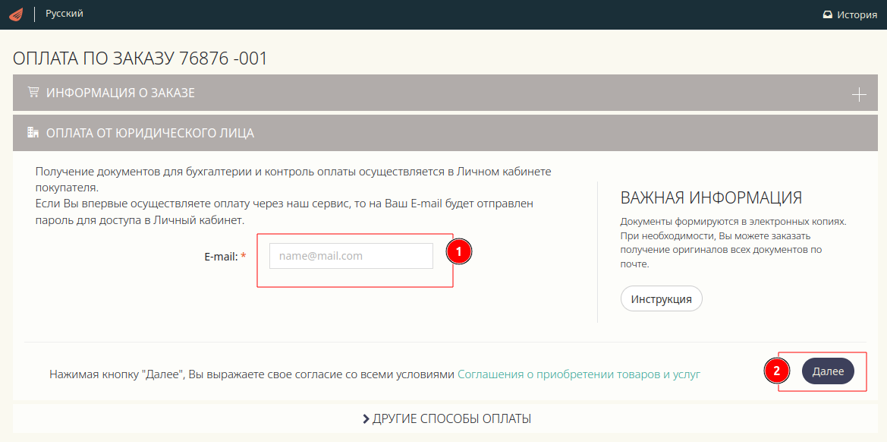Expand the ИНФОРМАЦИЯ О ЗАКАЗЕ section title
The image size is (887, 442).
(x=121, y=93)
